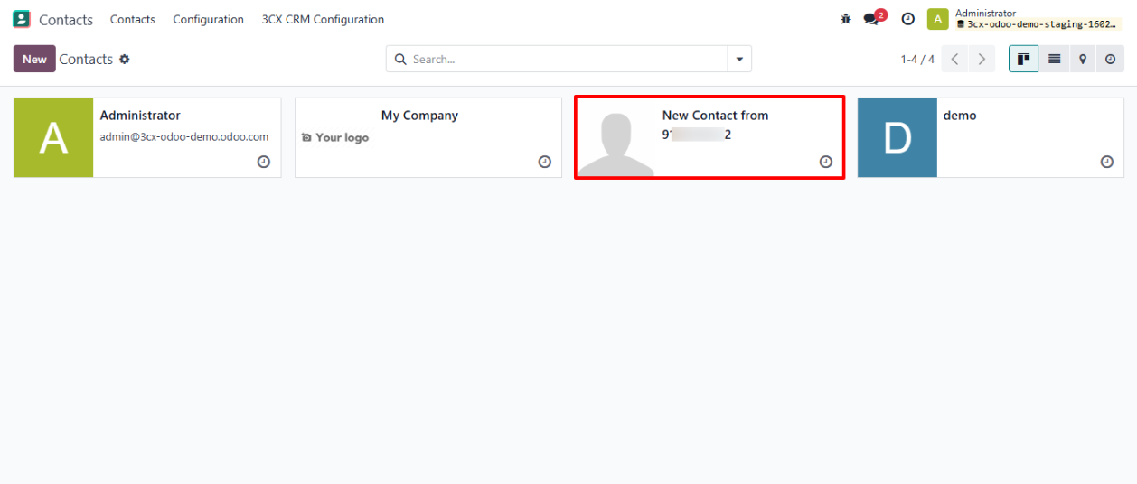Viewport: 1137px width, 484px height.
Task: Switch to Kanban view
Action: point(1023,59)
